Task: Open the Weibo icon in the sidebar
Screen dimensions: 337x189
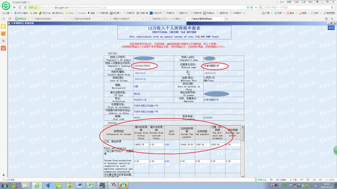Action: pos(3,34)
